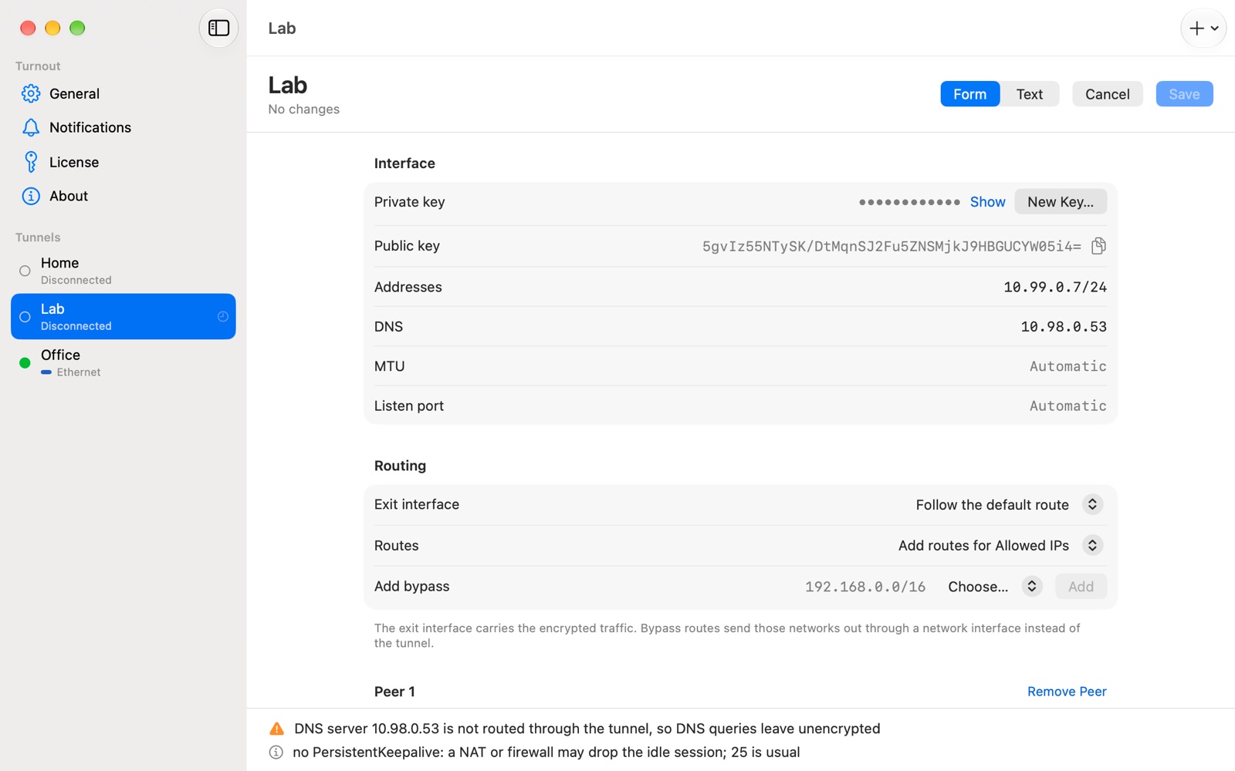Image resolution: width=1235 pixels, height=771 pixels.
Task: Toggle the sidebar visibility icon
Action: [218, 29]
